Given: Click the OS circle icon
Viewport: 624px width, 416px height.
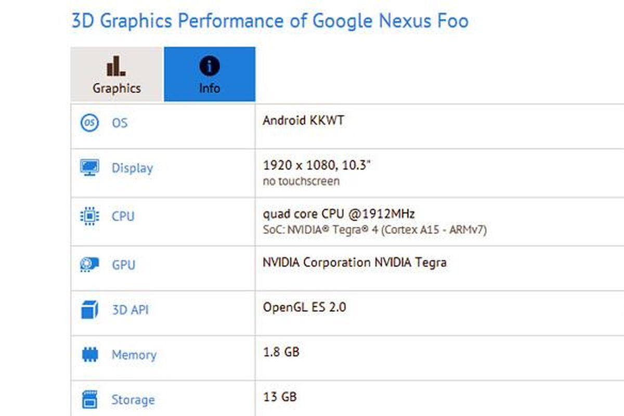Looking at the screenshot, I should [x=89, y=123].
